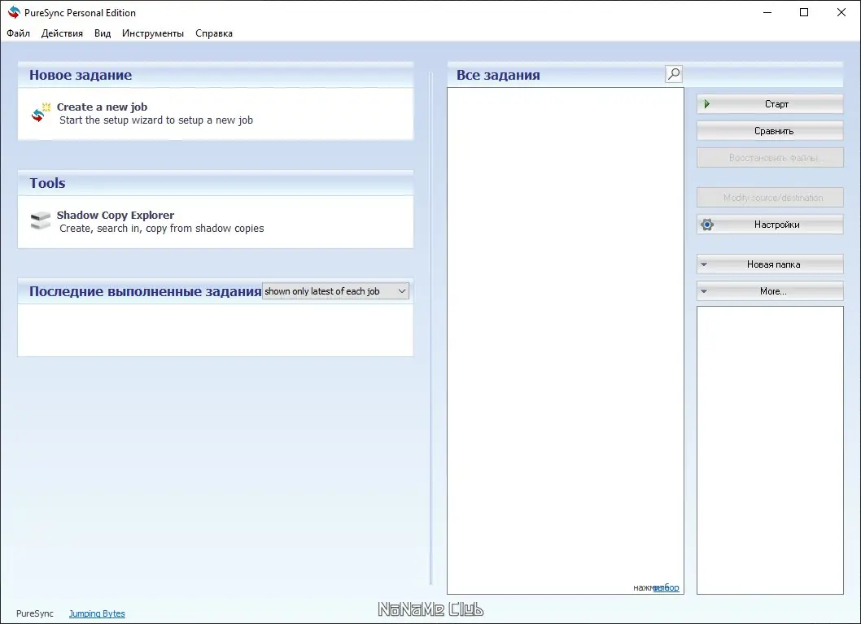This screenshot has height=624, width=861.
Task: Click 'Start the setup wizard to setup a new job'
Action: [156, 120]
